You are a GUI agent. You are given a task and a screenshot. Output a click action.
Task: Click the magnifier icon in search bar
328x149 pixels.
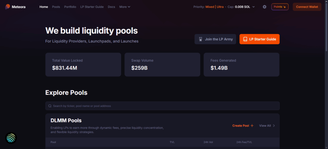click(x=50, y=106)
